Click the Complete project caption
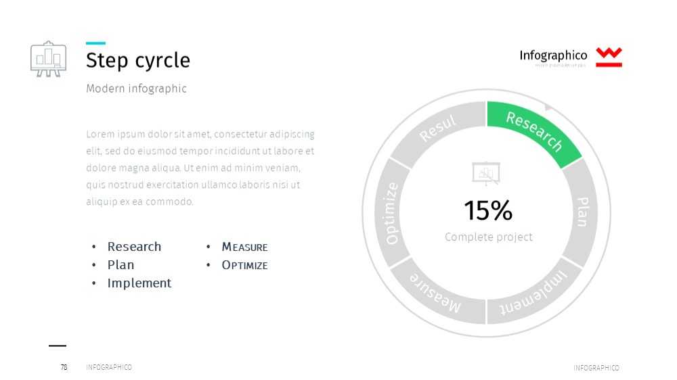Image resolution: width=677 pixels, height=380 pixels. pos(489,237)
